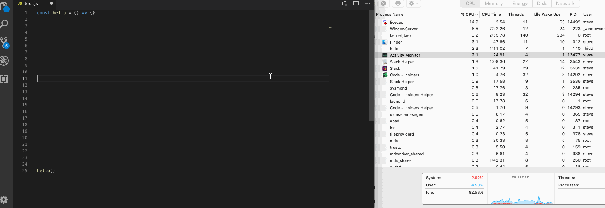
Task: Open the Search view in VS Code
Action: pyautogui.click(x=4, y=24)
